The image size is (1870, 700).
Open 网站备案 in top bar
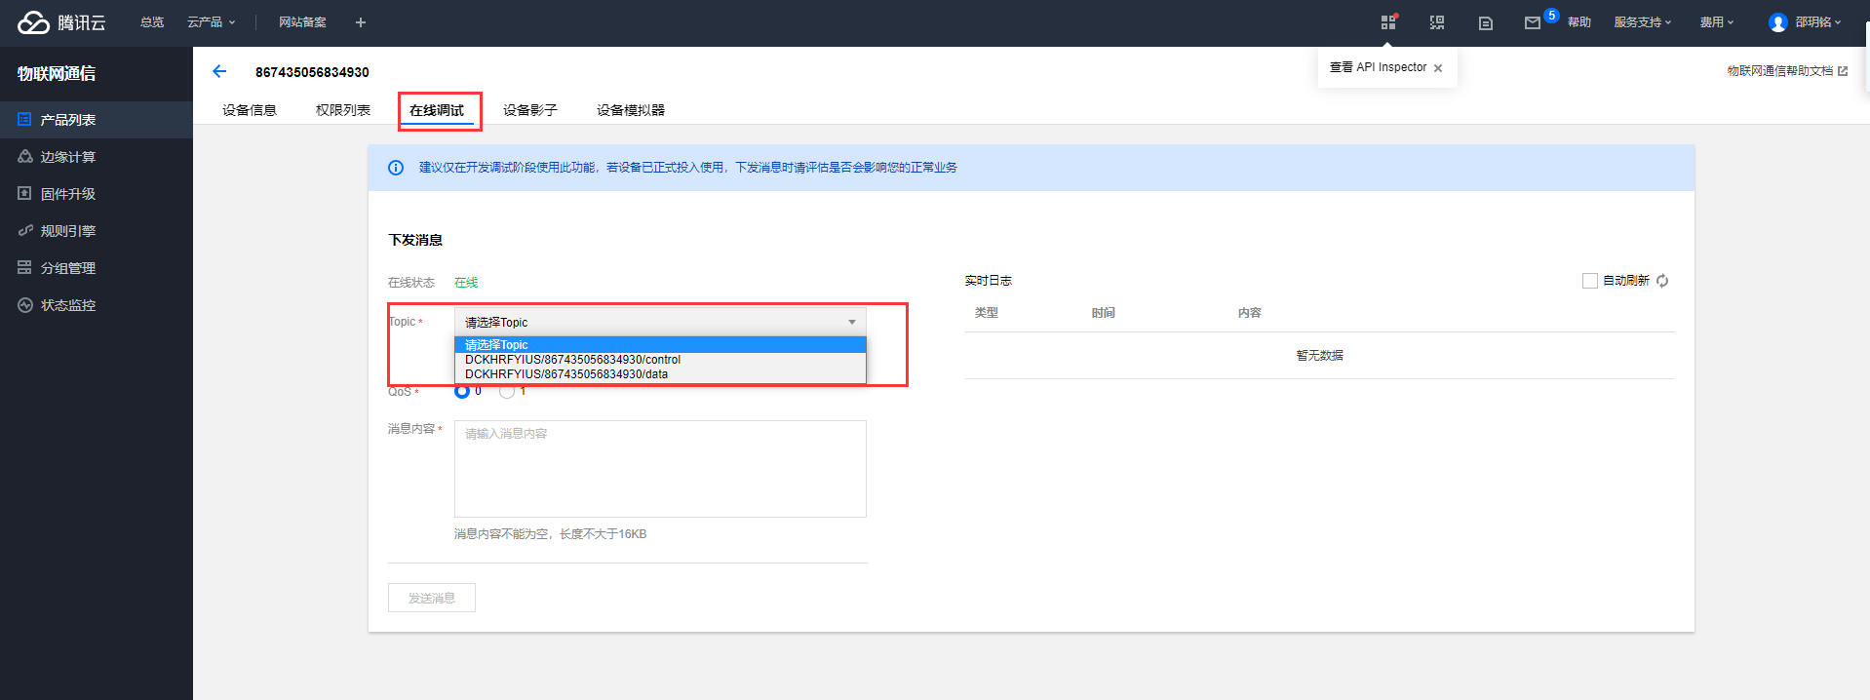click(302, 22)
